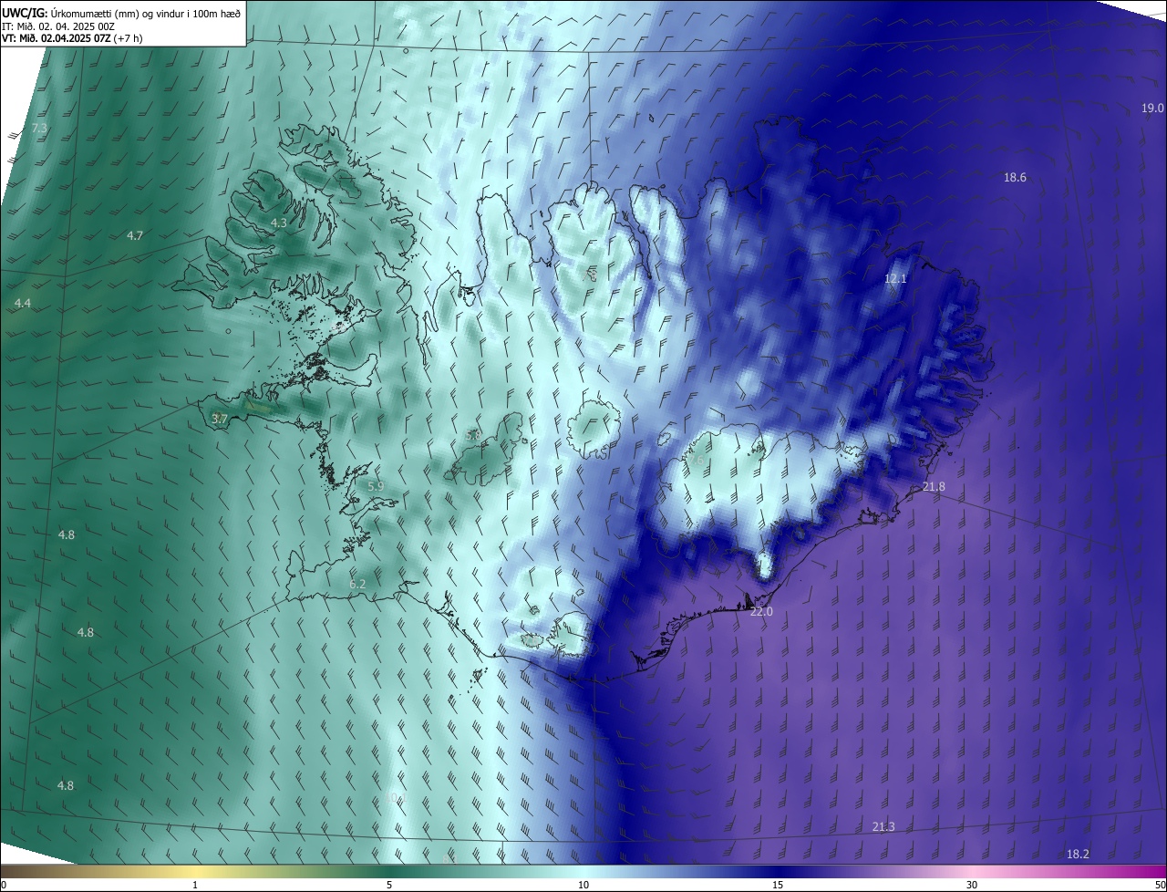Click the color scale tick label 15

click(778, 885)
